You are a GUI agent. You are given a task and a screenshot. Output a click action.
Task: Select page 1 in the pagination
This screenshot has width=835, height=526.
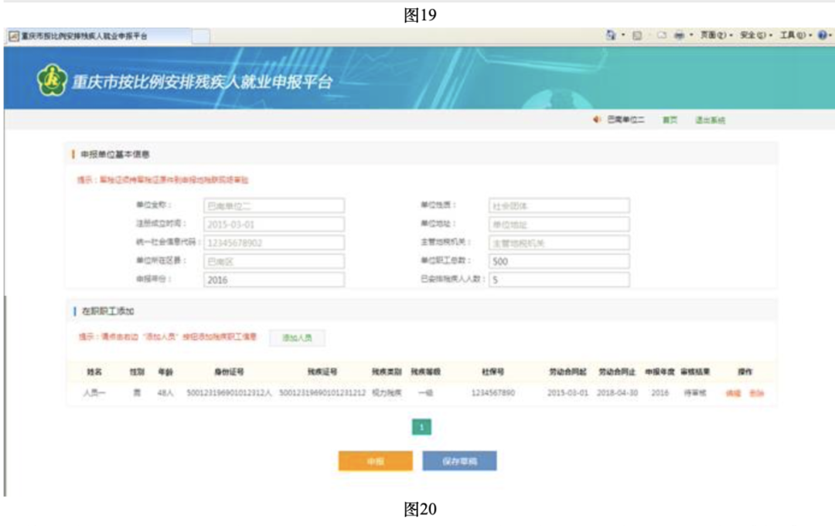[x=421, y=427]
